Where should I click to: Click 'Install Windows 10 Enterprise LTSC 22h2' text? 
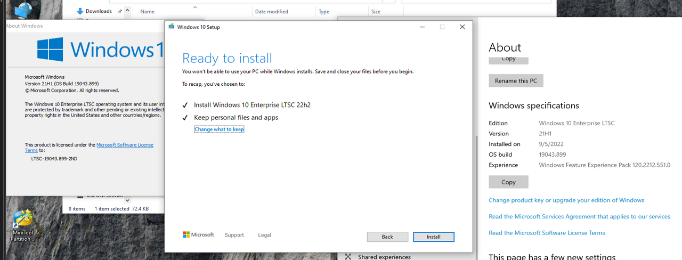click(x=252, y=105)
